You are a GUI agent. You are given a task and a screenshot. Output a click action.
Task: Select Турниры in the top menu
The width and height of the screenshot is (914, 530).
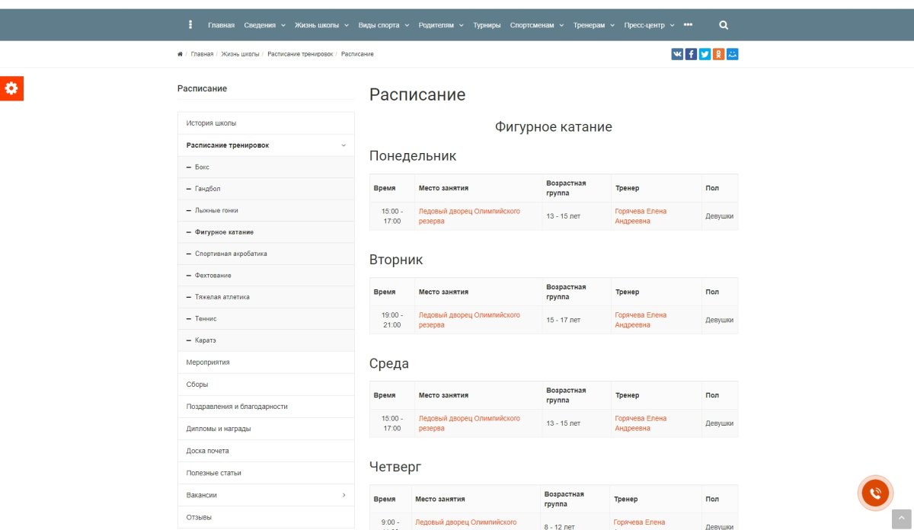click(486, 24)
